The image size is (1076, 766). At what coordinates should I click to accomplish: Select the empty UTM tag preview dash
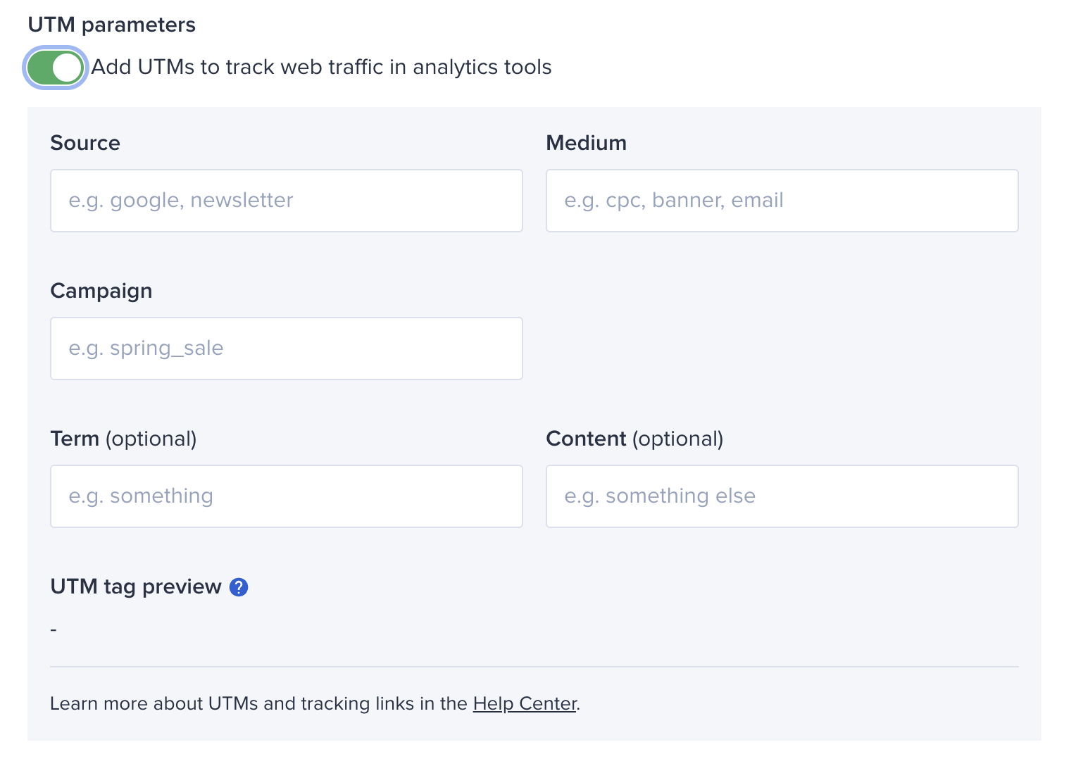tap(54, 629)
